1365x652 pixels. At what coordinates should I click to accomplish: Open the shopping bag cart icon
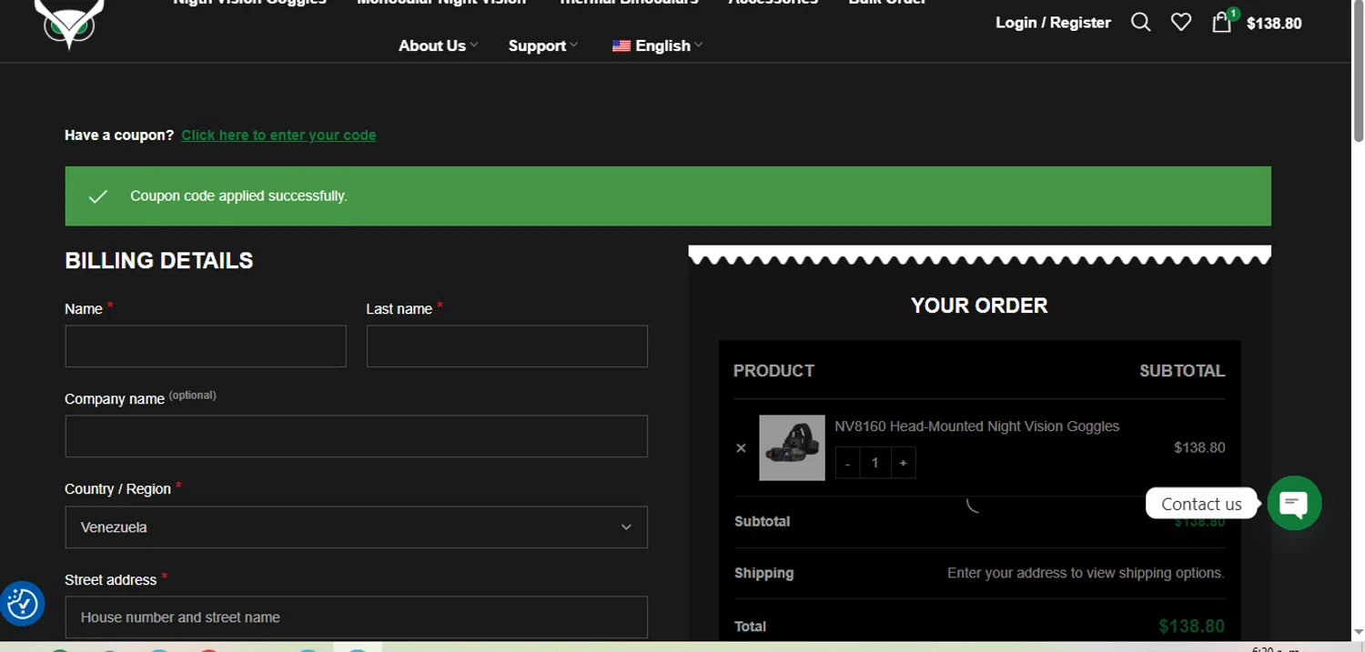tap(1221, 22)
